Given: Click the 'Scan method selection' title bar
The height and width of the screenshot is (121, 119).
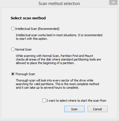Looking at the screenshot, I should 59,4.
